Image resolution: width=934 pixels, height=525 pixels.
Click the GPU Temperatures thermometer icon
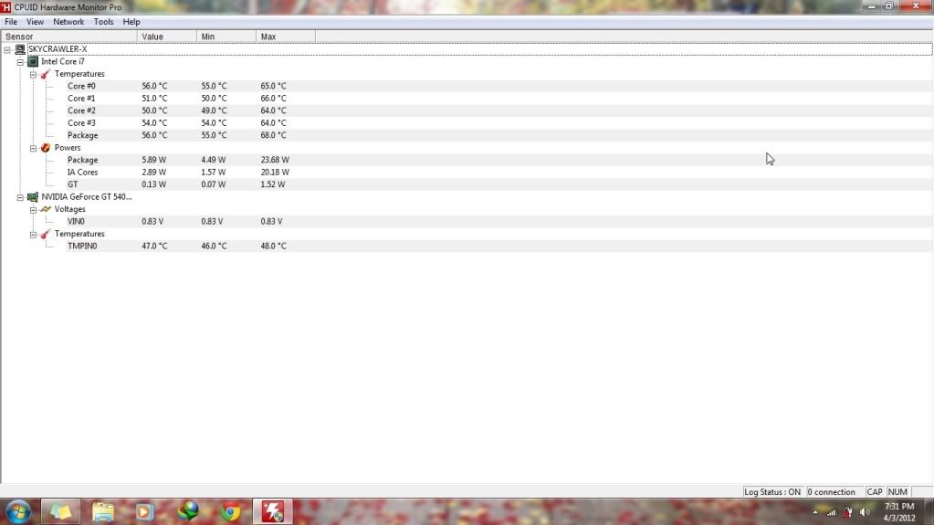tap(46, 234)
